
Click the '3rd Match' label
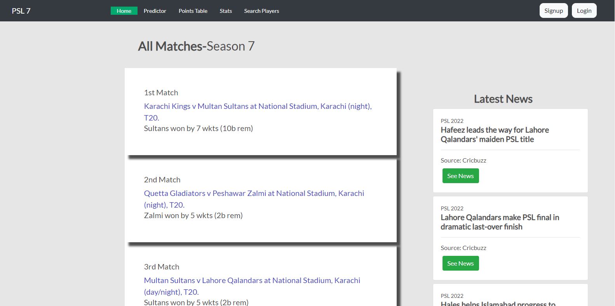point(162,267)
